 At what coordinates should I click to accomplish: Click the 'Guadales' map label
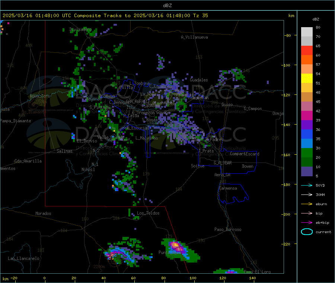coord(199,80)
